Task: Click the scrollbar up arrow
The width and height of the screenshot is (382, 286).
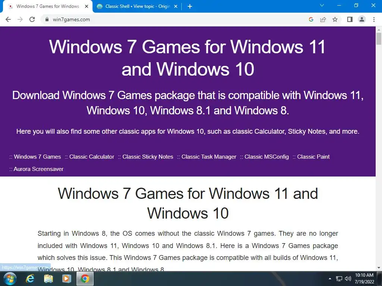Action: pyautogui.click(x=379, y=30)
